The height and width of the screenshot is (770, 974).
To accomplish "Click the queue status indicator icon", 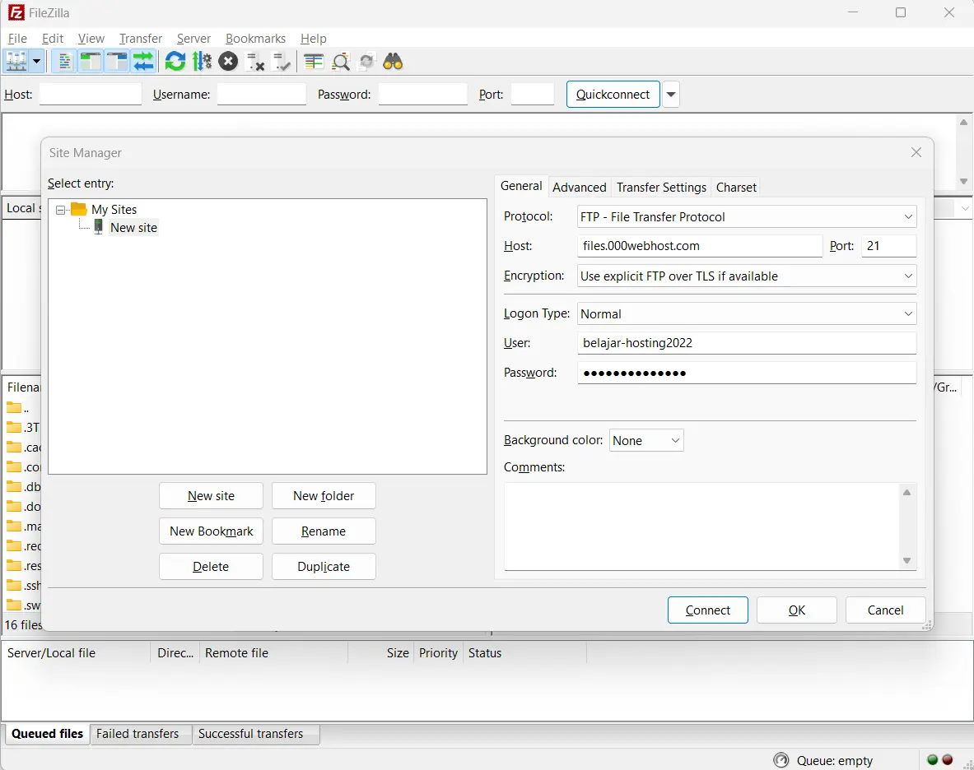I will pos(781,760).
